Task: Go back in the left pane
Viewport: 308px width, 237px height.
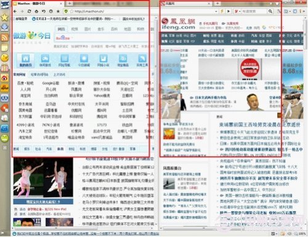Action: pos(15,11)
